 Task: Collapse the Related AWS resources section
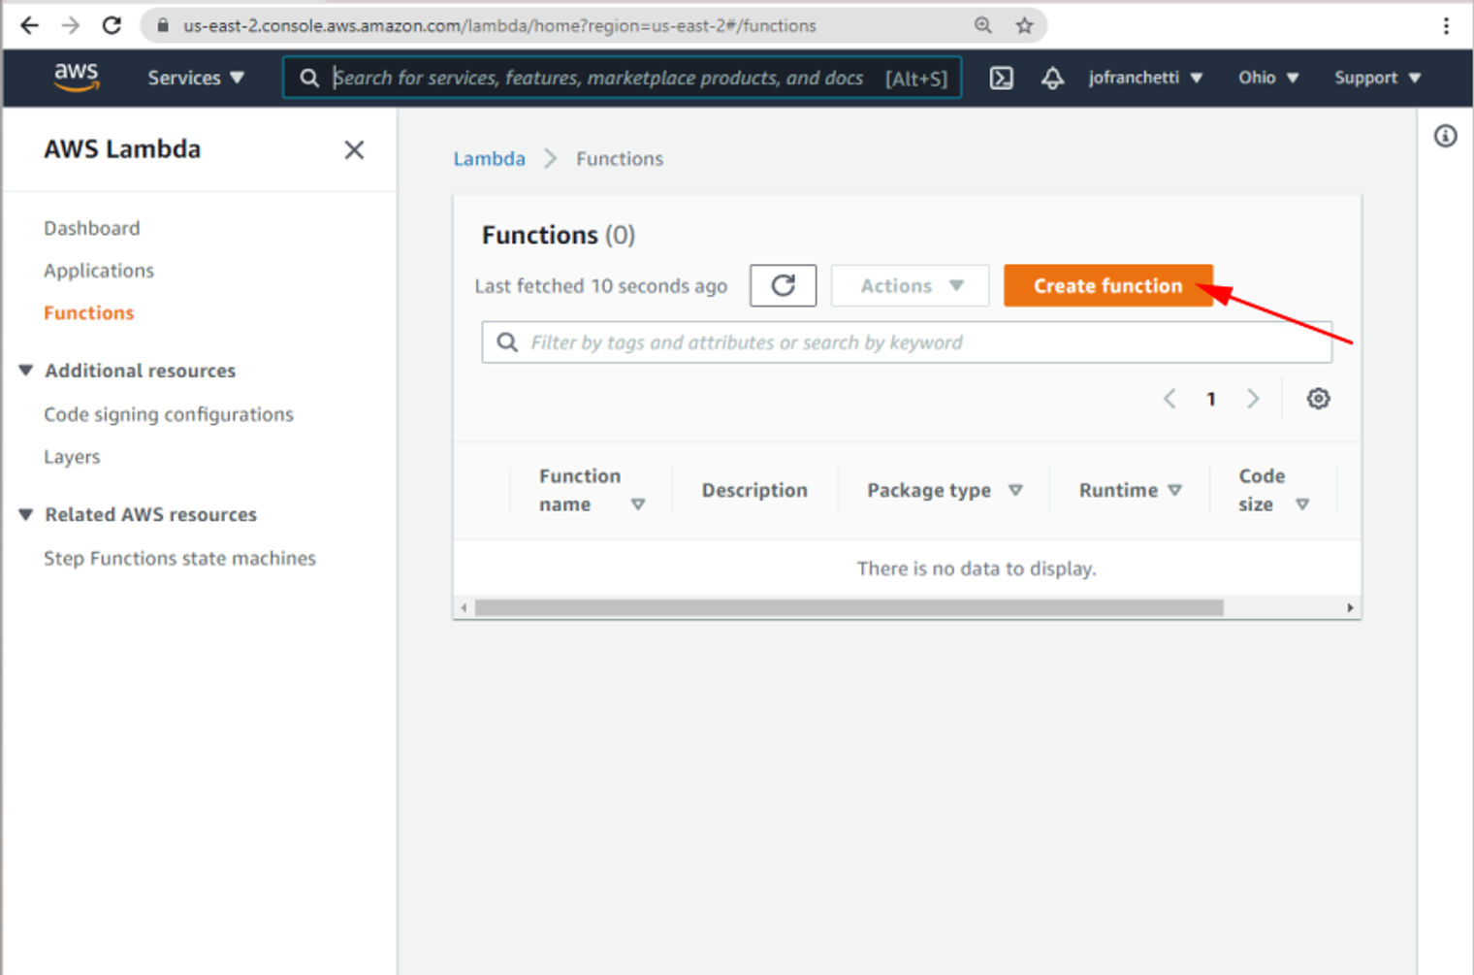[x=25, y=514]
